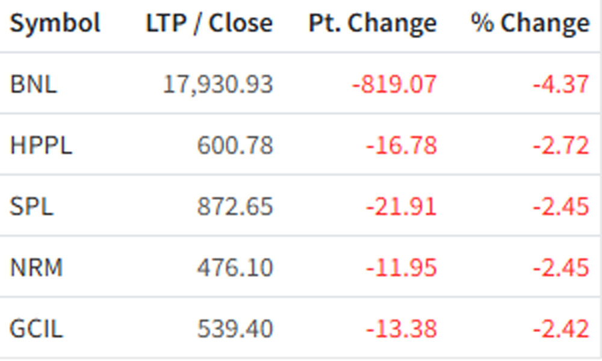Image resolution: width=602 pixels, height=361 pixels.
Task: Click BNL closing price 17,930.93
Action: tap(217, 84)
